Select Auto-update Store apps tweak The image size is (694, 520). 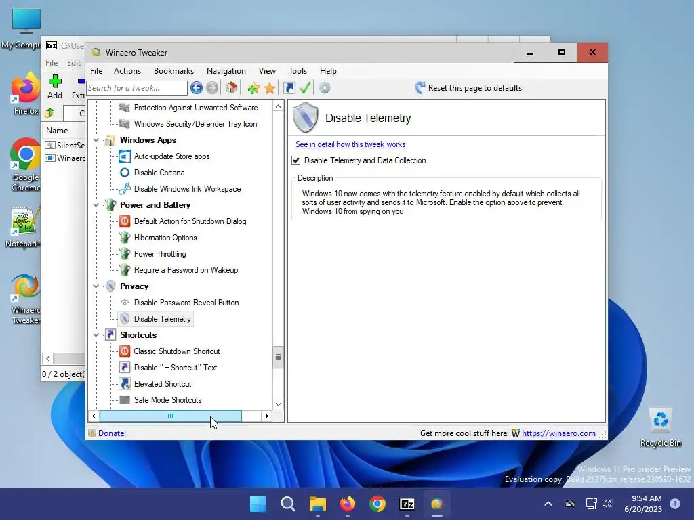171,156
